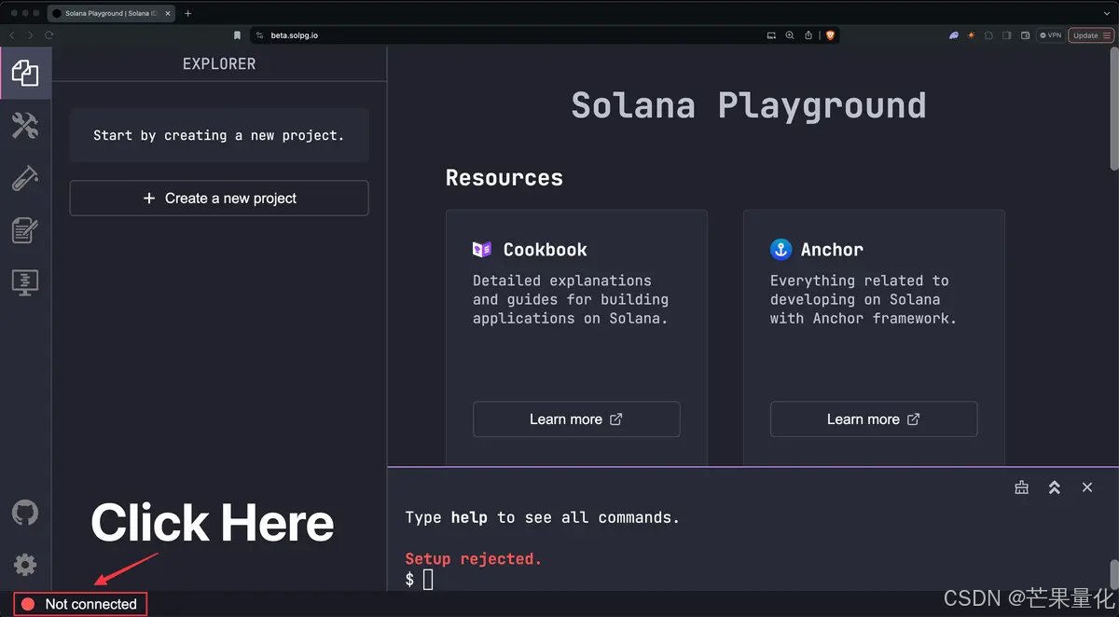Click the Resources heading
This screenshot has width=1119, height=617.
click(504, 178)
